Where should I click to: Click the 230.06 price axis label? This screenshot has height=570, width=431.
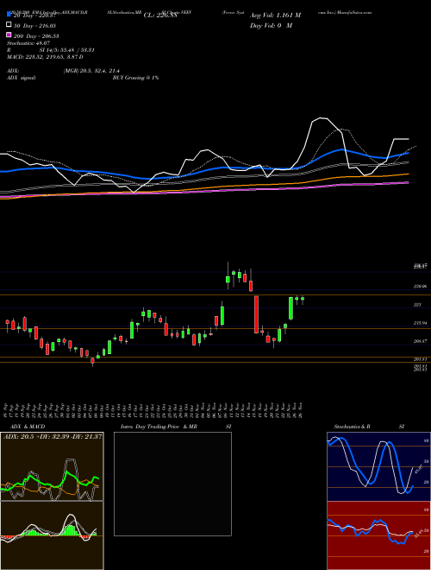coord(420,287)
